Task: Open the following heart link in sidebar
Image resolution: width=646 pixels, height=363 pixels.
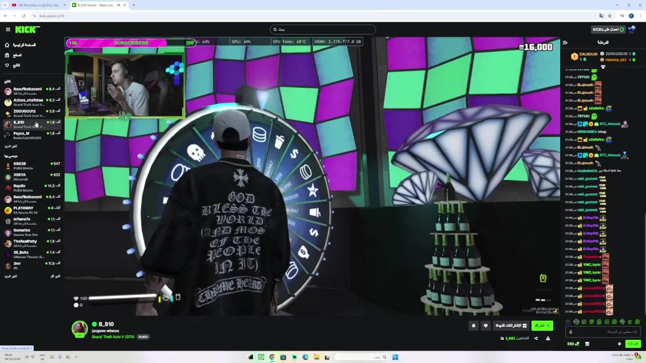Action: click(x=13, y=65)
